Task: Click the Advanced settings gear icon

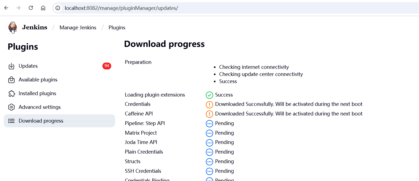Action: 12,107
